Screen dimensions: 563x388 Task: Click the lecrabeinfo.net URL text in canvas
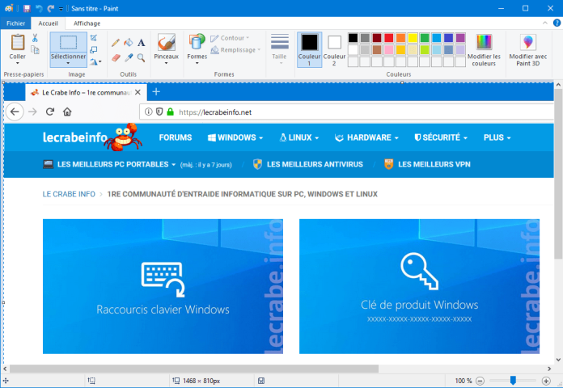[215, 112]
